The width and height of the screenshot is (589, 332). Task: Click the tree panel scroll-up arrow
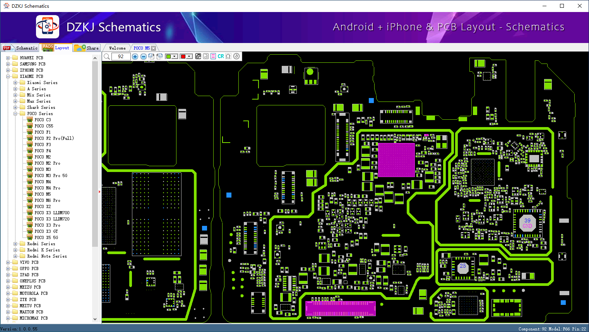point(95,58)
